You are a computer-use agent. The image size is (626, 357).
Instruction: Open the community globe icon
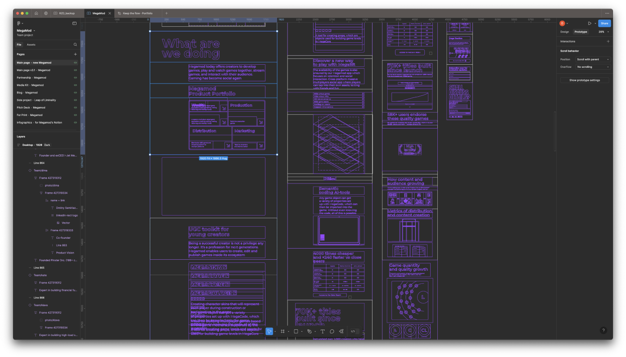point(46,13)
